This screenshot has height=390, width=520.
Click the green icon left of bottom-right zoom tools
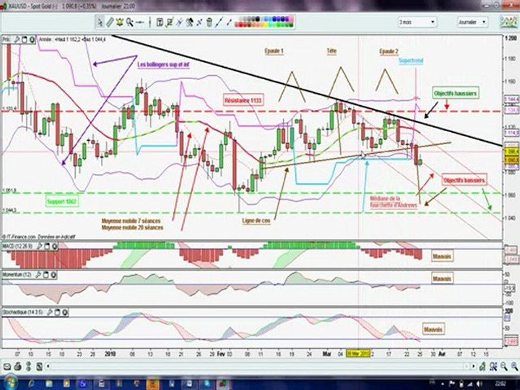pos(483,366)
